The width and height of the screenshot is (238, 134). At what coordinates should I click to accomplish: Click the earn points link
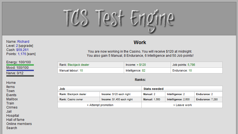click(31, 54)
